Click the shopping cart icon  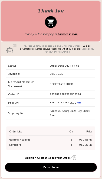click(51, 22)
